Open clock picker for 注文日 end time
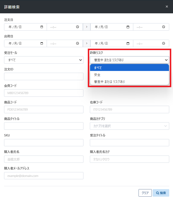173x201 pixels. click(x=163, y=27)
